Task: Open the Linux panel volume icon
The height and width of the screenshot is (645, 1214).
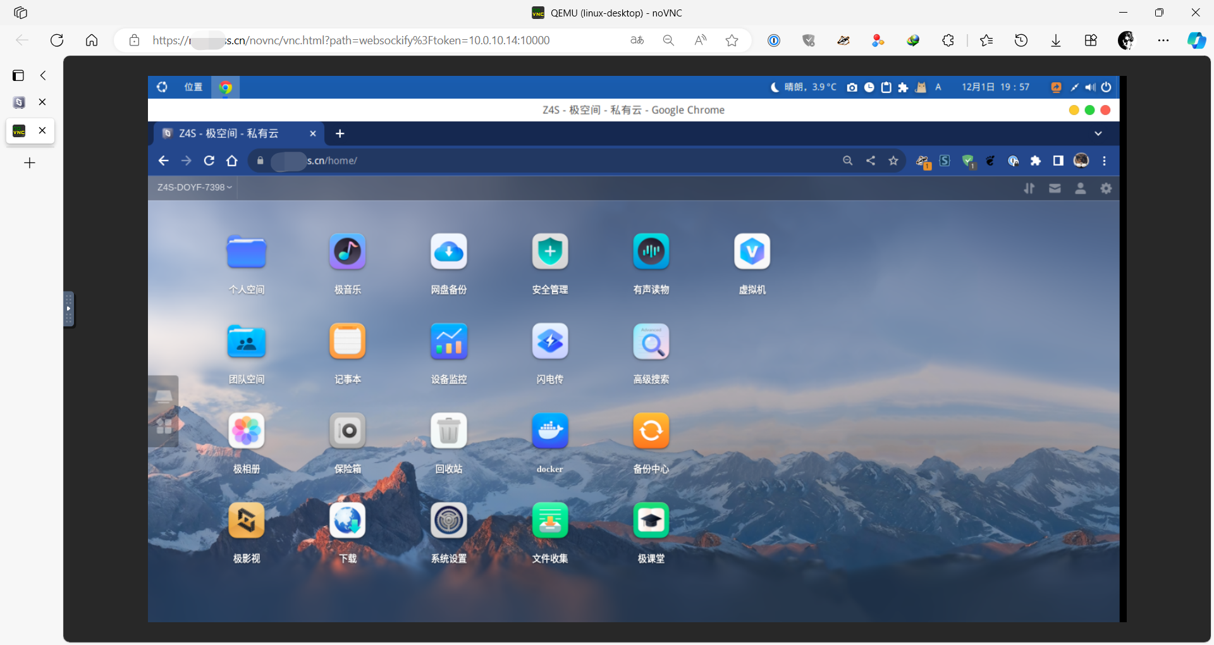Action: 1091,87
